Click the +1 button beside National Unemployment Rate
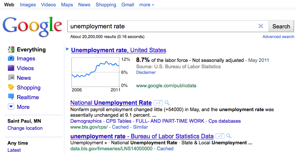The width and height of the screenshot is (297, 154). [x=158, y=103]
